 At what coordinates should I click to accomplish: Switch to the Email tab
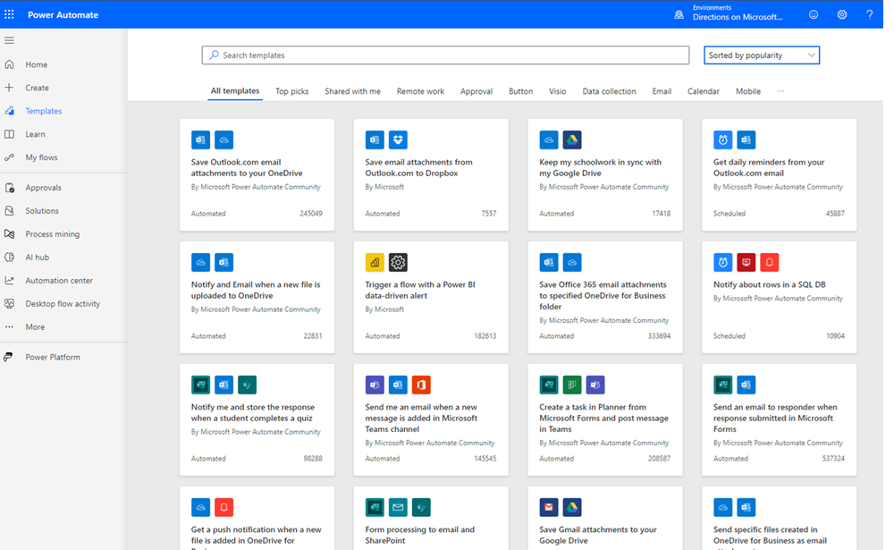[x=662, y=91]
